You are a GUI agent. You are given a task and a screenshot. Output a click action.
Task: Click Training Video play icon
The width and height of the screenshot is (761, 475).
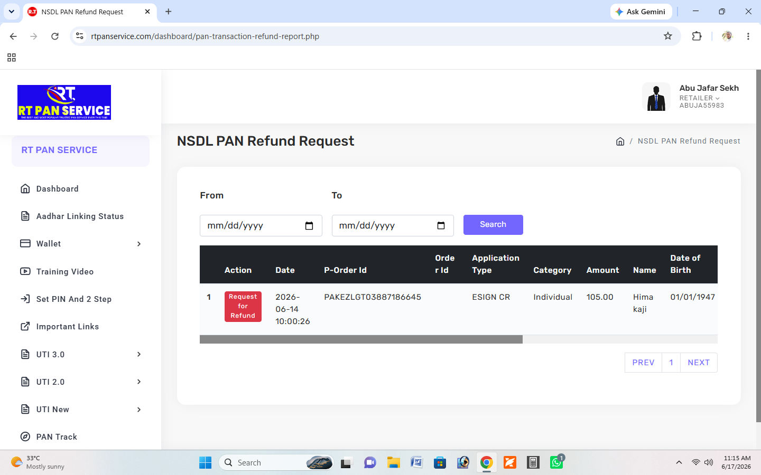click(x=25, y=271)
